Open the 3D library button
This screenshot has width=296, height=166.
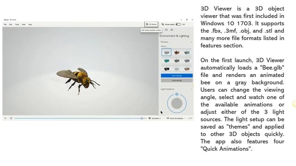(x=151, y=24)
